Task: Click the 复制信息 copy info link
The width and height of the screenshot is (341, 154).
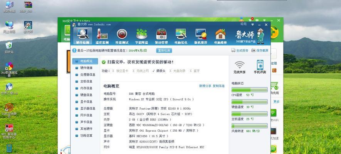Action: (x=218, y=86)
